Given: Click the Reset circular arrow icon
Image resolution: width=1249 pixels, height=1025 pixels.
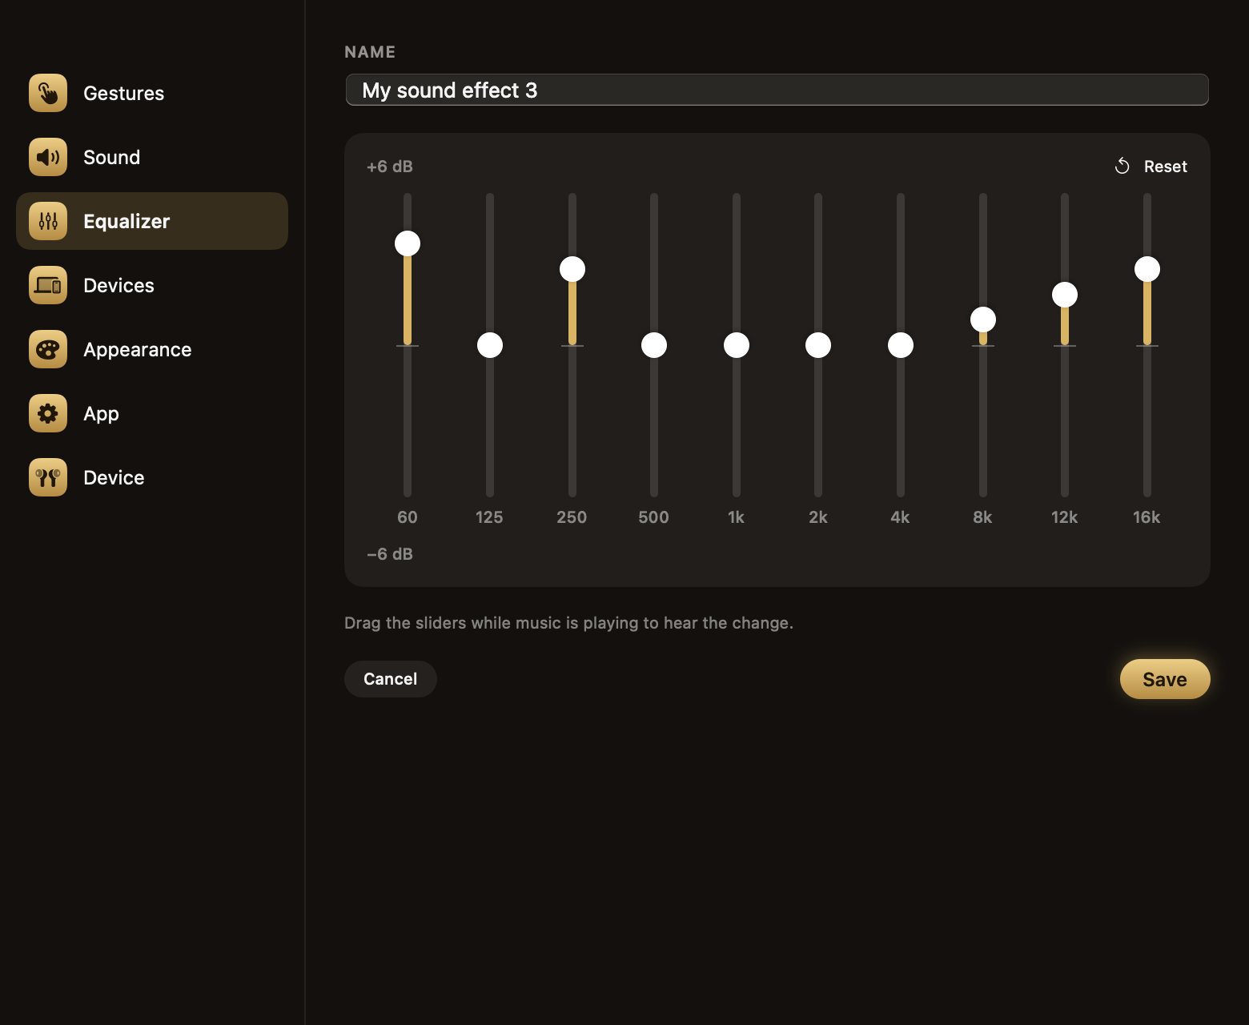Looking at the screenshot, I should (1122, 166).
